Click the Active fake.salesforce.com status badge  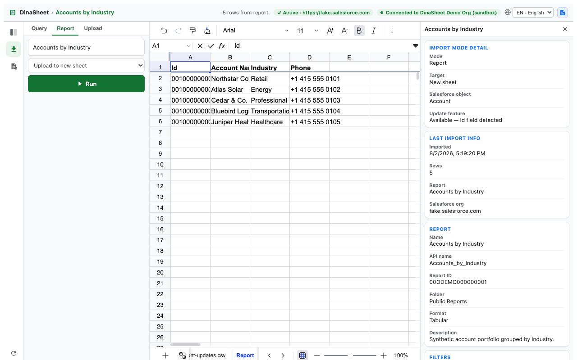[323, 13]
